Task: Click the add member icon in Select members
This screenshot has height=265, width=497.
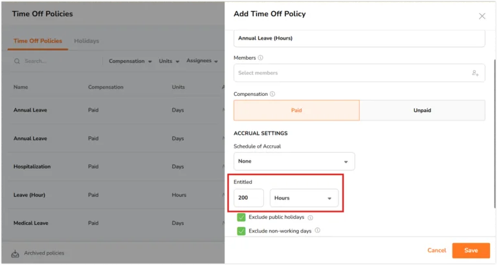Action: [x=475, y=73]
